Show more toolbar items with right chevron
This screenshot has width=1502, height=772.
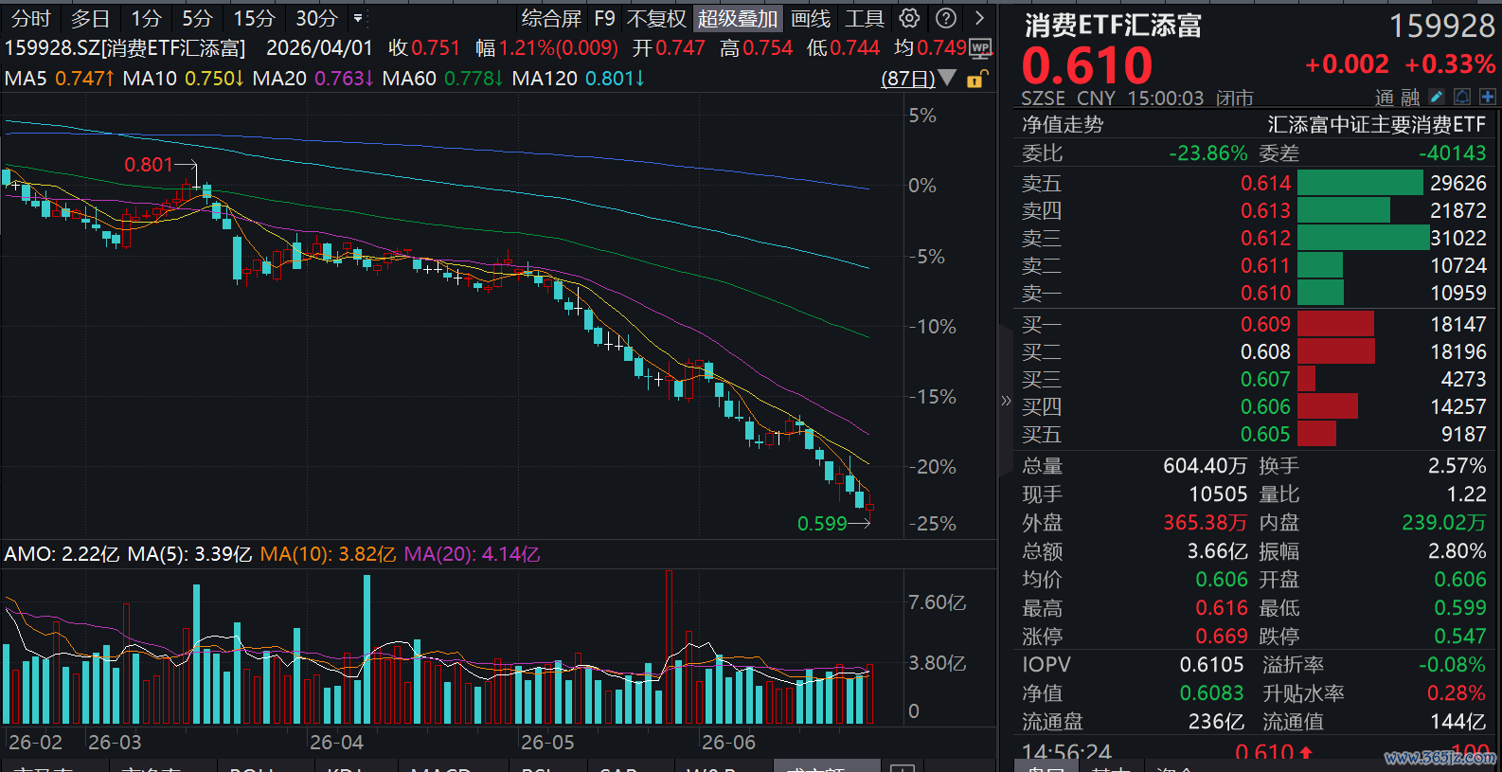click(979, 18)
